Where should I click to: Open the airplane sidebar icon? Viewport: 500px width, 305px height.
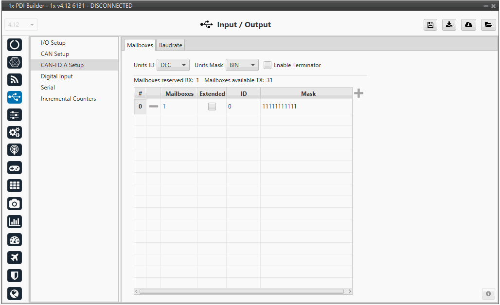15,257
